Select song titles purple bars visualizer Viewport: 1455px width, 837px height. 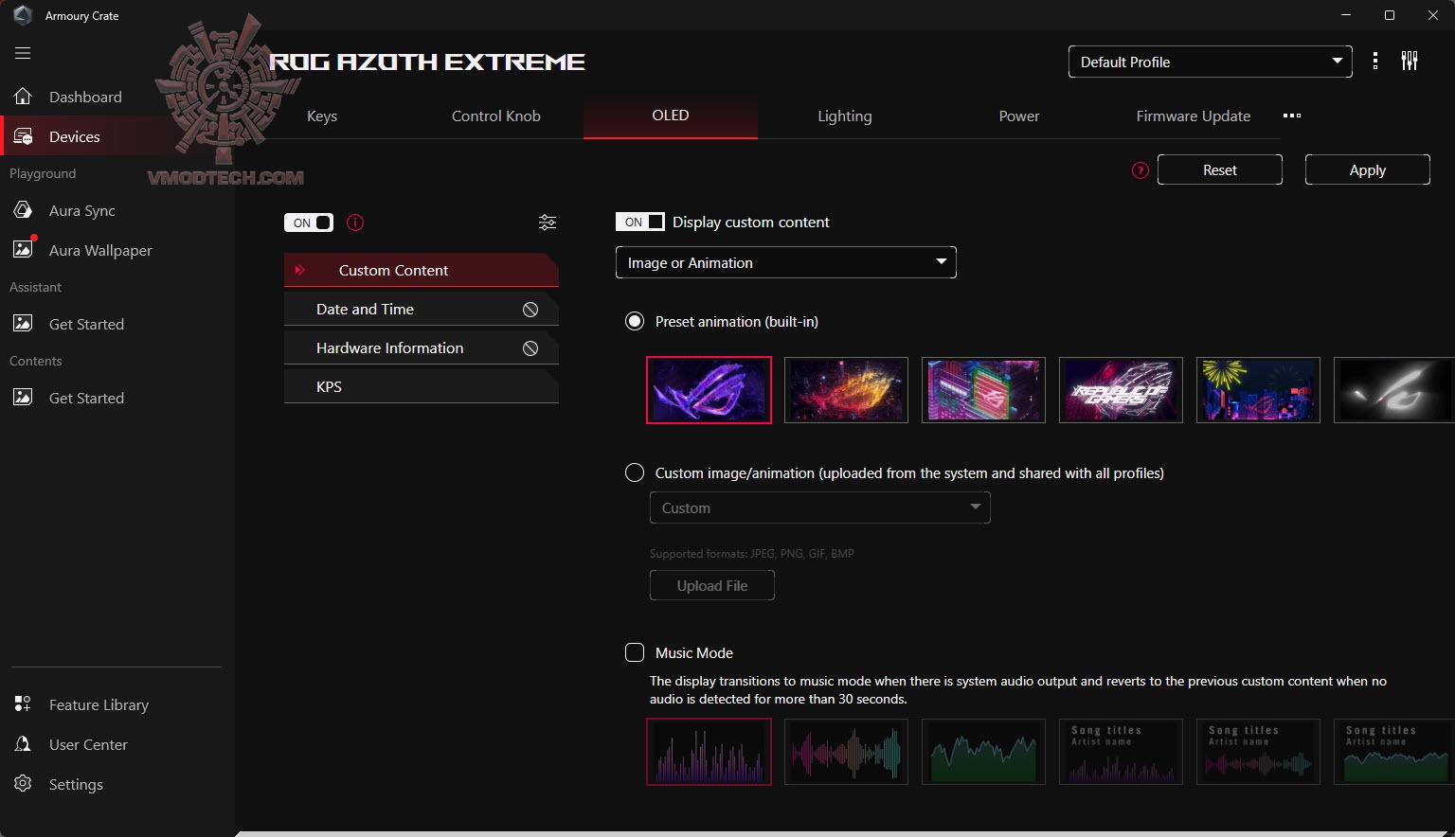[1121, 752]
